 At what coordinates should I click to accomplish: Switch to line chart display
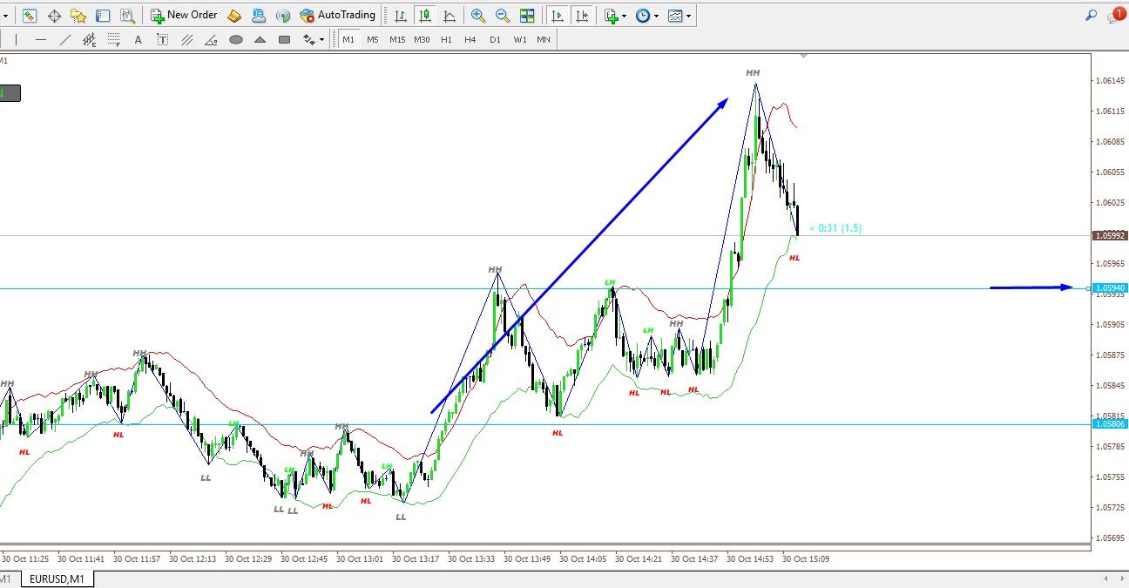coord(450,15)
